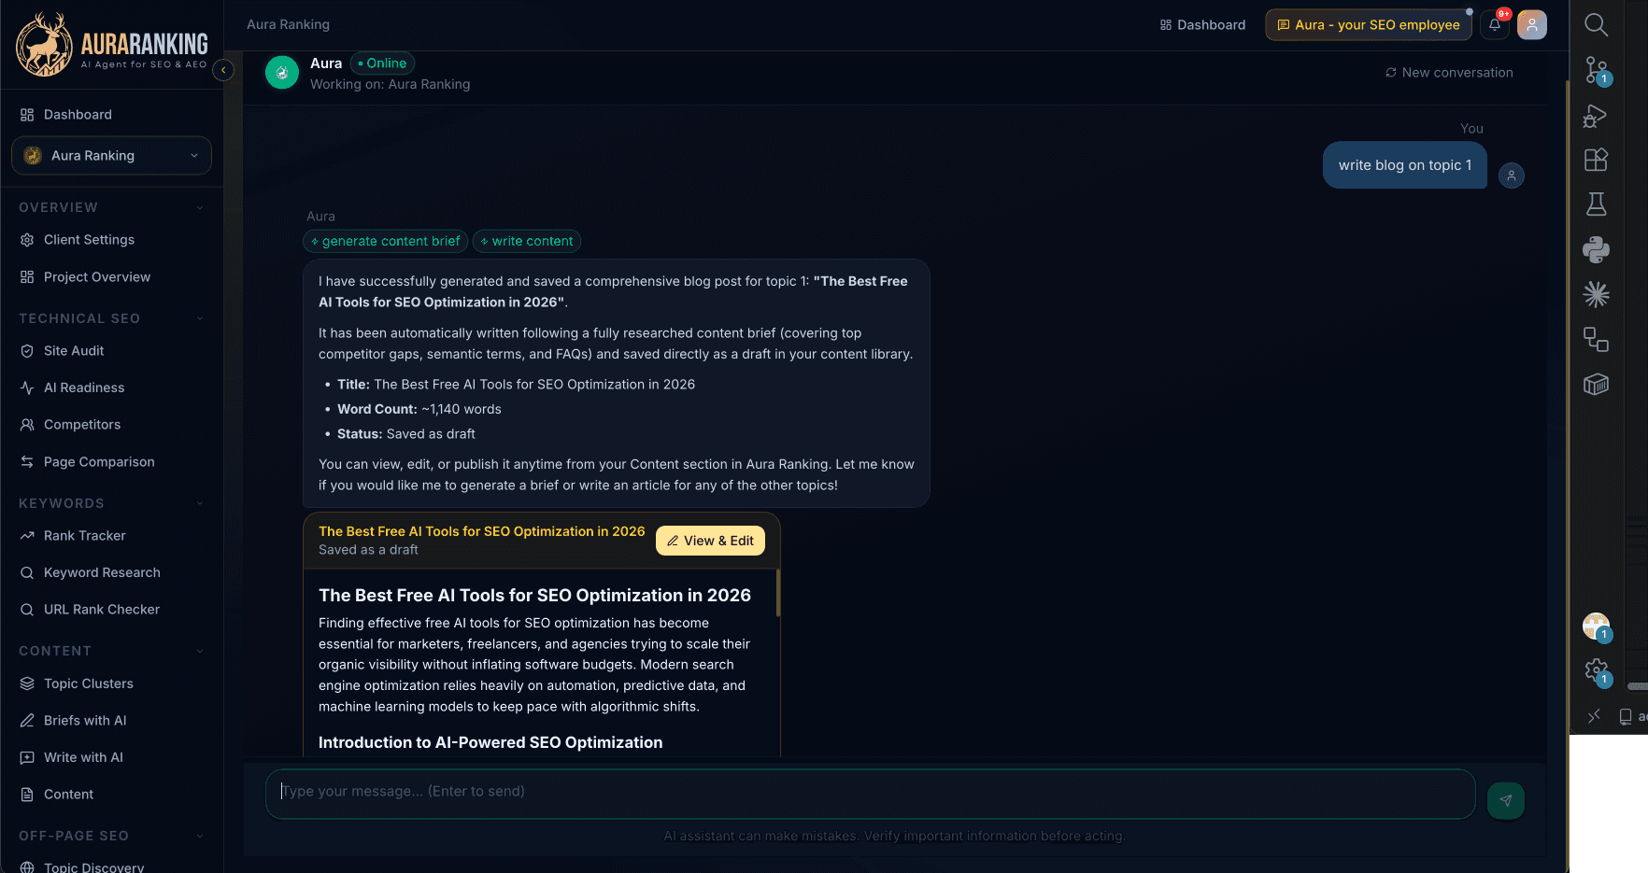Click the "Word Count: ~1,140 words" line
Viewport: 1648px width, 873px height.
click(419, 409)
